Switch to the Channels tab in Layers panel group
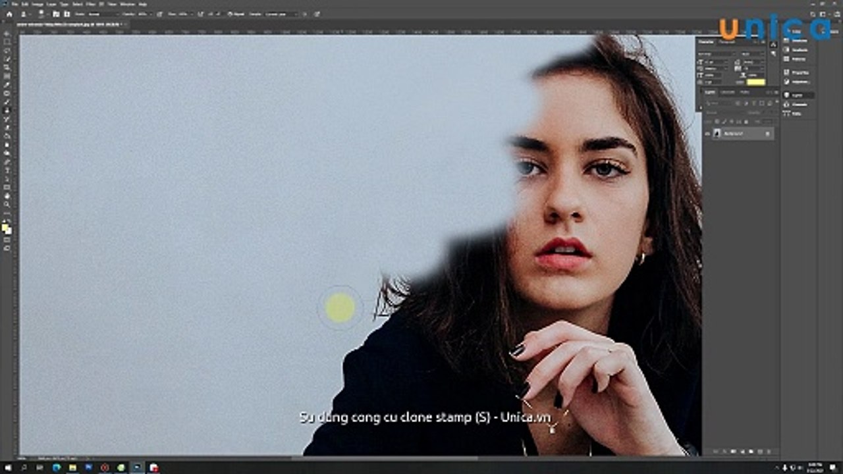The image size is (843, 474). (728, 92)
